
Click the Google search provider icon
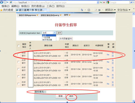[108, 2]
